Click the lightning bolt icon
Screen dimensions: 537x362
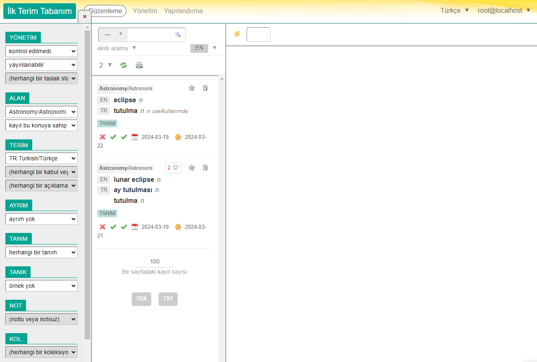[x=237, y=34]
